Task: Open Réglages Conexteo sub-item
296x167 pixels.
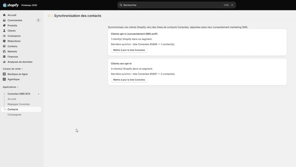Action: pos(18,104)
